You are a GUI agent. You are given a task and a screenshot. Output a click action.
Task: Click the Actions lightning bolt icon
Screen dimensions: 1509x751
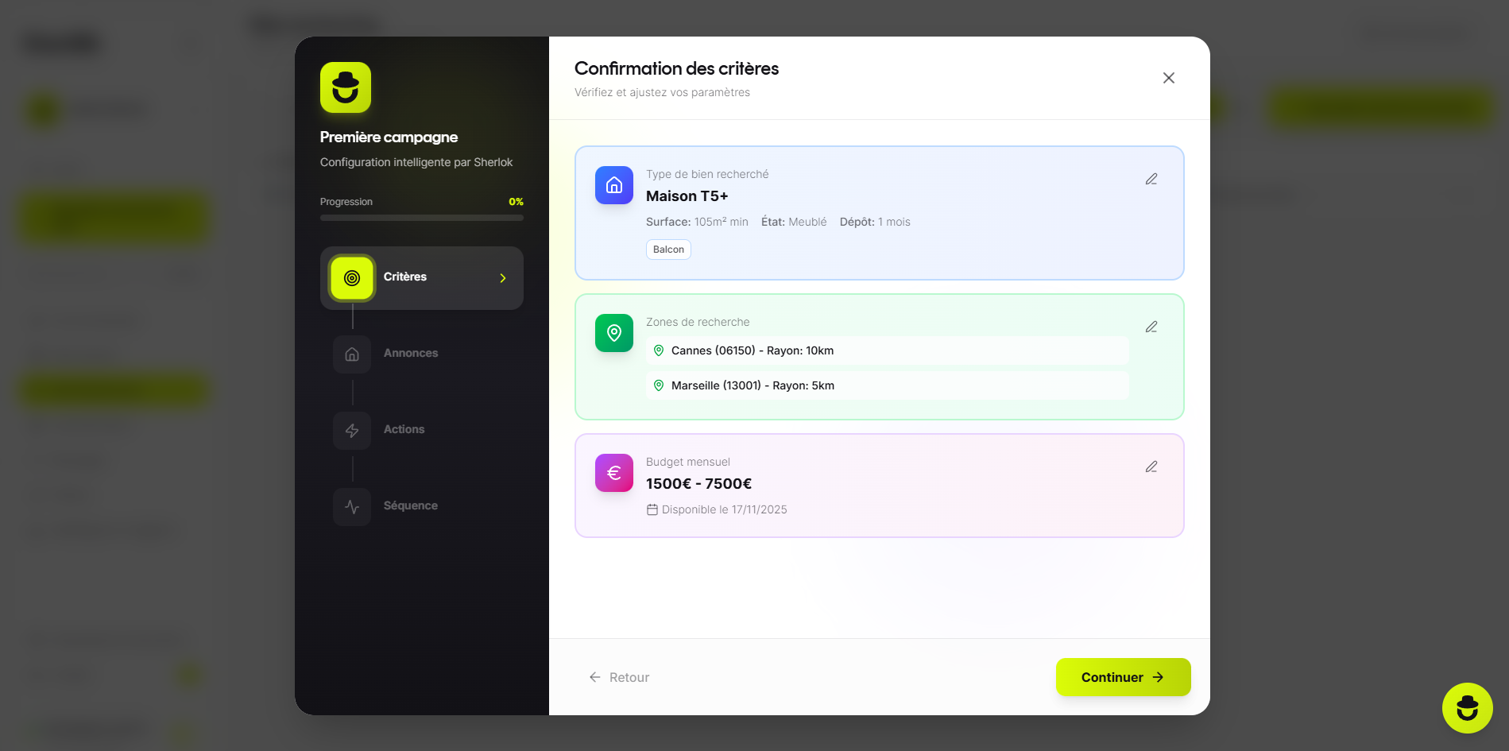coord(351,430)
